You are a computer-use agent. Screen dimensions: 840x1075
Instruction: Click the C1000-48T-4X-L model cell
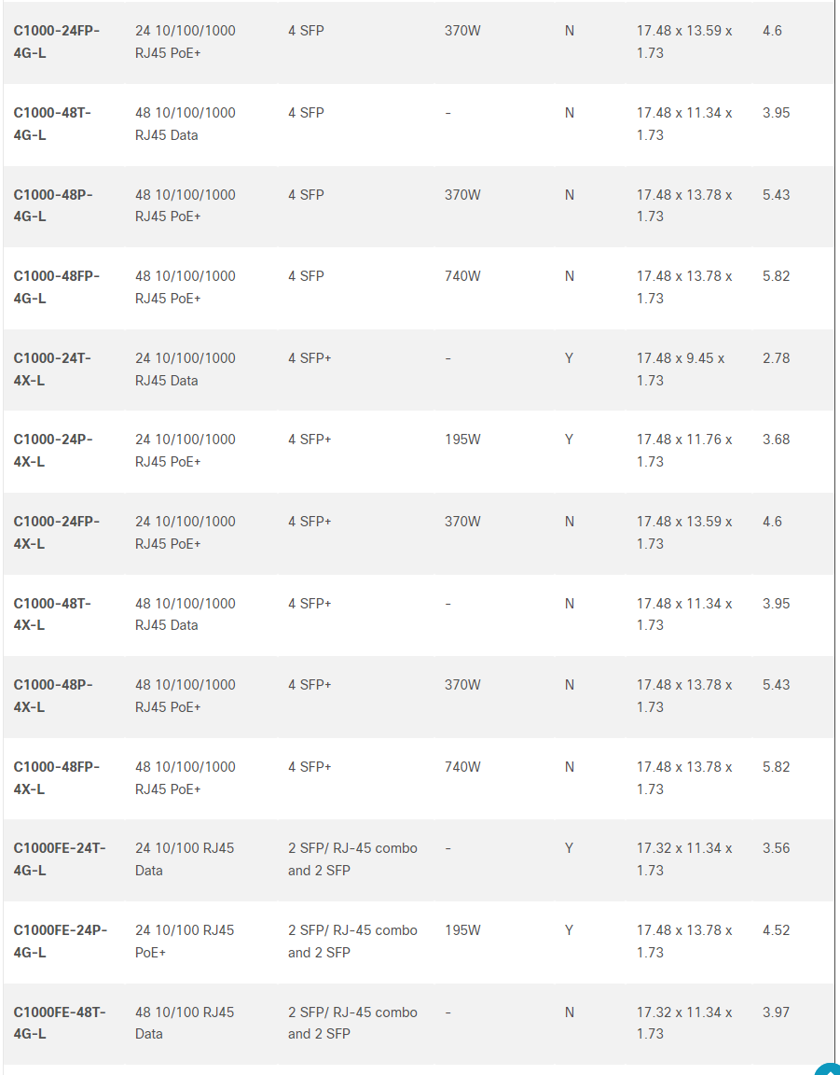52,614
